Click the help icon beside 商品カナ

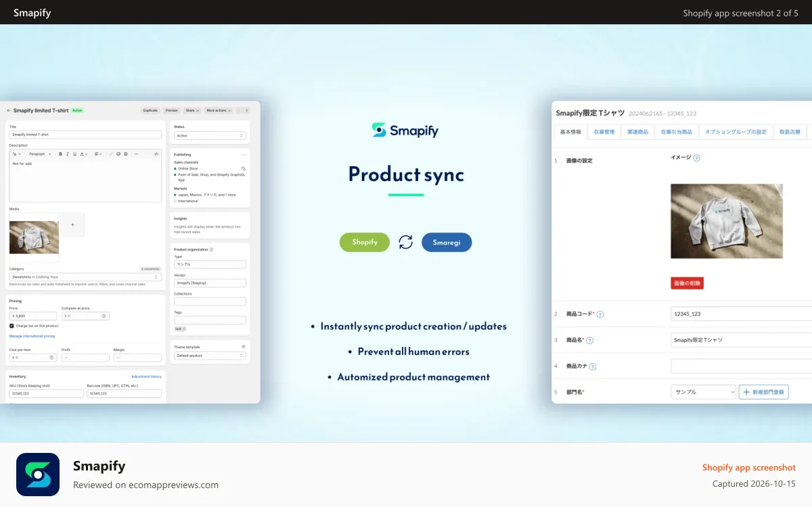(x=593, y=366)
